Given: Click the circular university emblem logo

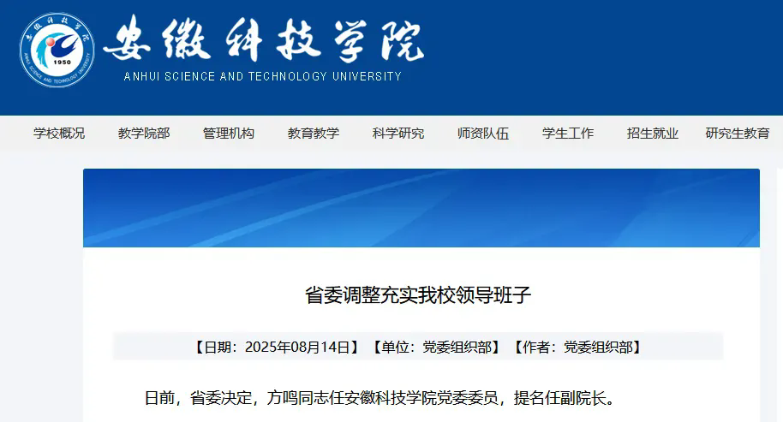Looking at the screenshot, I should tap(58, 53).
